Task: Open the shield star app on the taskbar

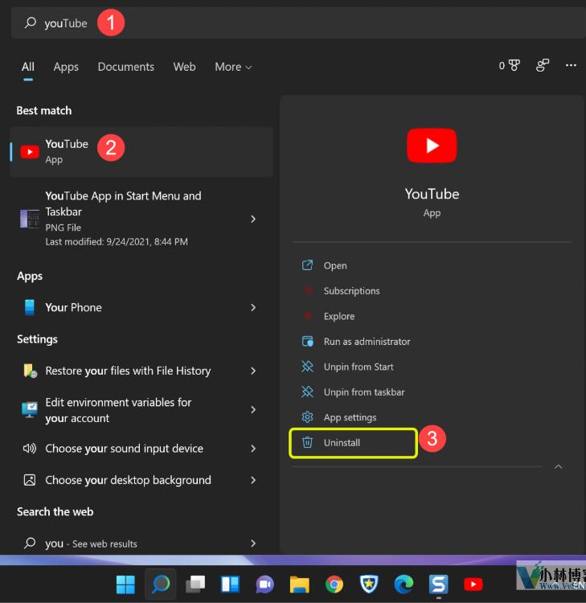Action: click(x=369, y=585)
